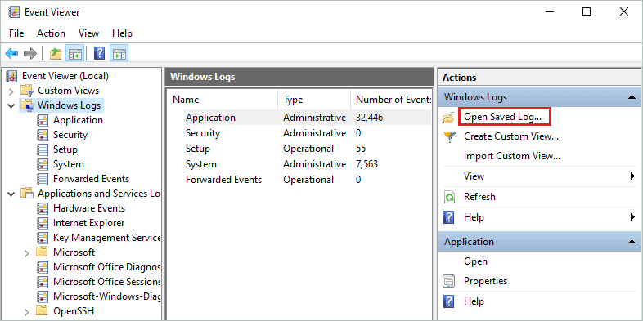The width and height of the screenshot is (643, 321).
Task: Click the blue Help toolbar icon
Action: 99,53
